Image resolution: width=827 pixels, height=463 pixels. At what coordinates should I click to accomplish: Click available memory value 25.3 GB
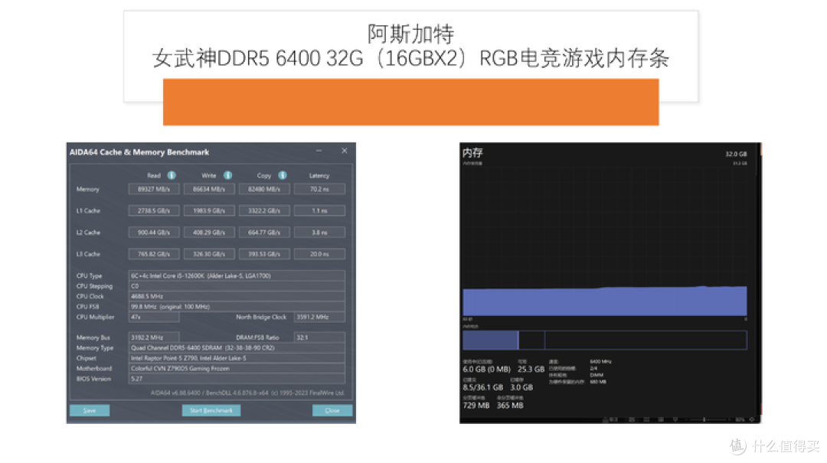coord(531,369)
